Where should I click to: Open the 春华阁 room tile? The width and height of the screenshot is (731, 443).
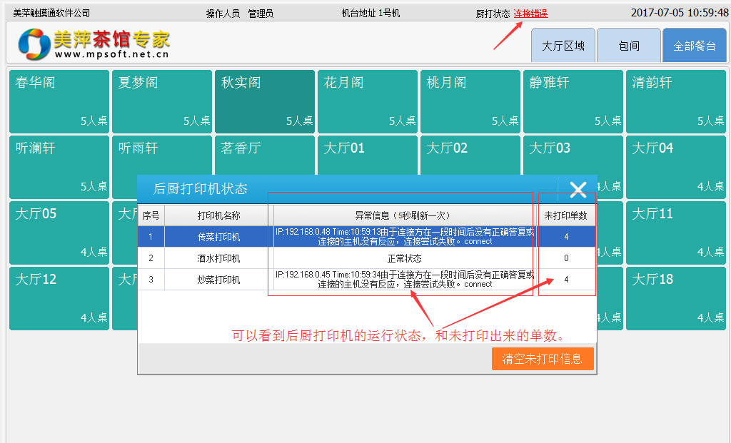[59, 101]
